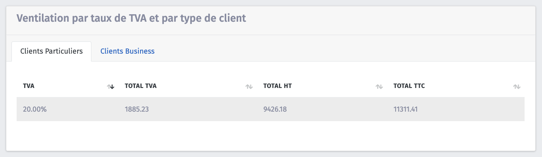
Task: Toggle sorting icon for TOTAL HT column
Action: 379,87
